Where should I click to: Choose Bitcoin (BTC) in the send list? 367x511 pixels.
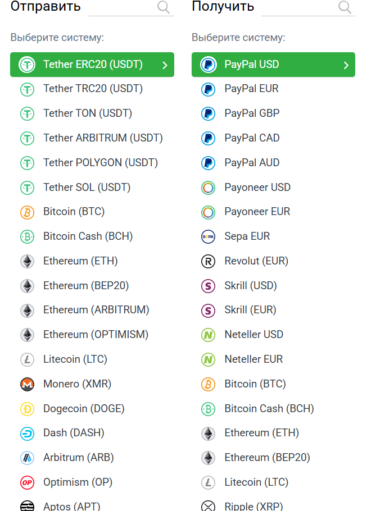pyautogui.click(x=74, y=212)
